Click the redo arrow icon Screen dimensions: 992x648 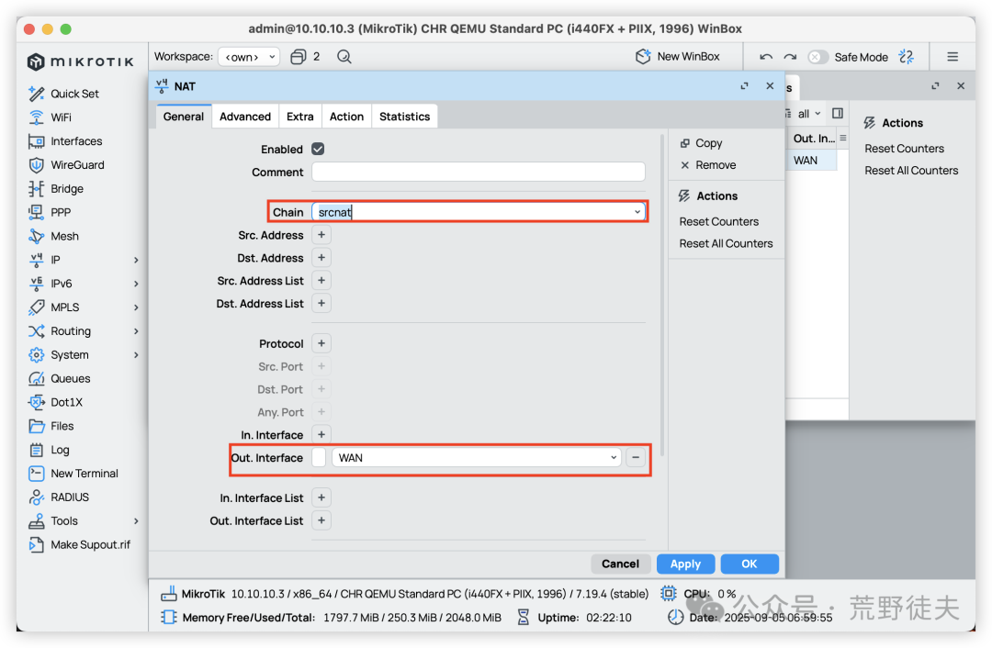tap(790, 57)
